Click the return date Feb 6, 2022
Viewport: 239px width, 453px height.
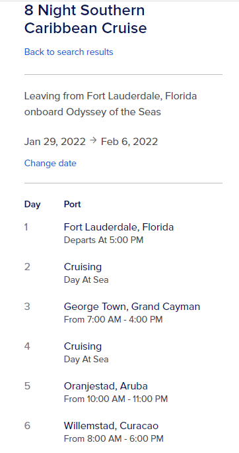(x=129, y=142)
